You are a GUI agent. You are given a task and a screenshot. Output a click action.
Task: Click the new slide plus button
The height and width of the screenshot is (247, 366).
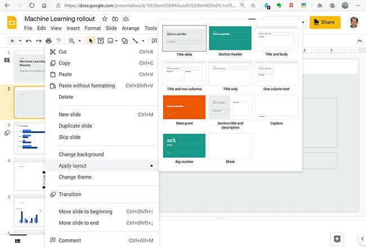pos(12,41)
